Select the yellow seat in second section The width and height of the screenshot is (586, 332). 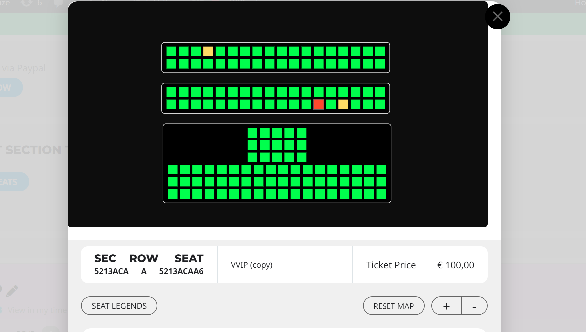[x=343, y=104]
